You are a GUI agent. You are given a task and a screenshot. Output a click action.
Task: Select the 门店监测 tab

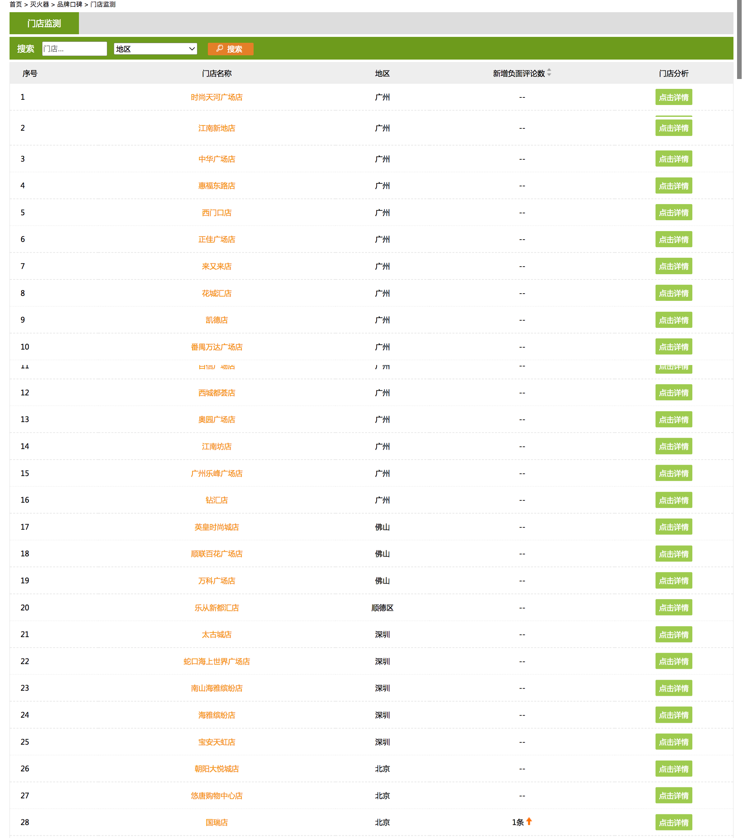pyautogui.click(x=44, y=23)
